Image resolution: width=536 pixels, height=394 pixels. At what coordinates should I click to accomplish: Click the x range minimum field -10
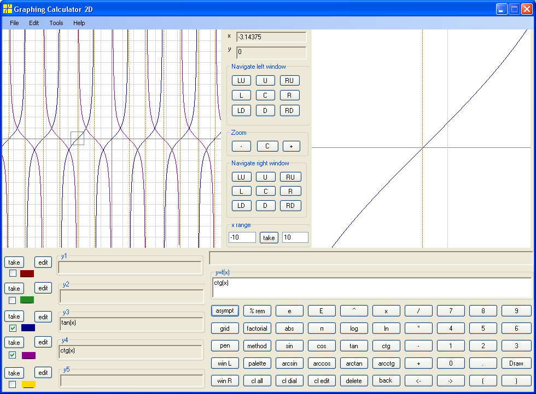point(242,237)
